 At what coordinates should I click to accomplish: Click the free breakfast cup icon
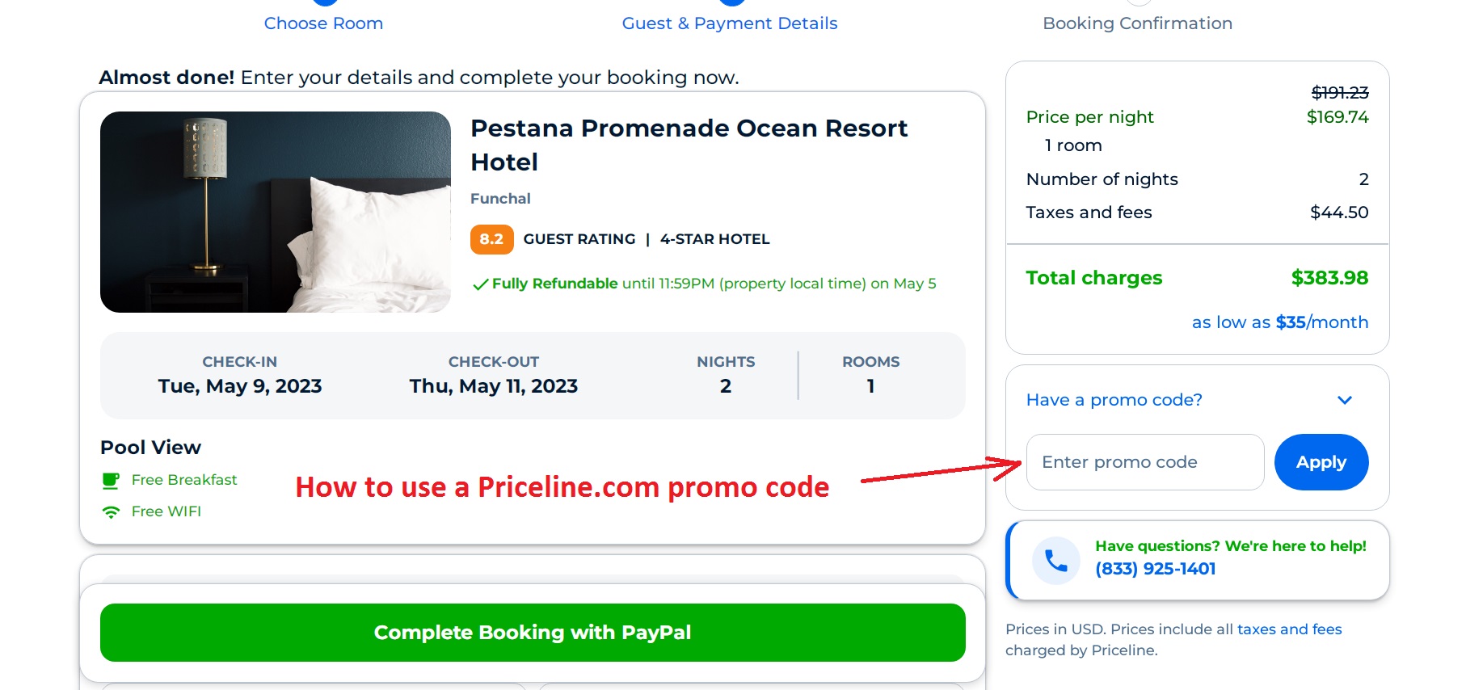tap(112, 479)
